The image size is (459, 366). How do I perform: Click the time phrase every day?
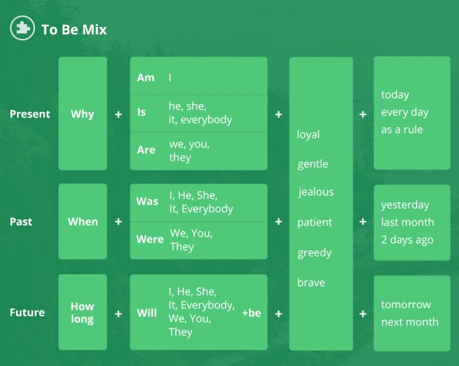tap(405, 112)
